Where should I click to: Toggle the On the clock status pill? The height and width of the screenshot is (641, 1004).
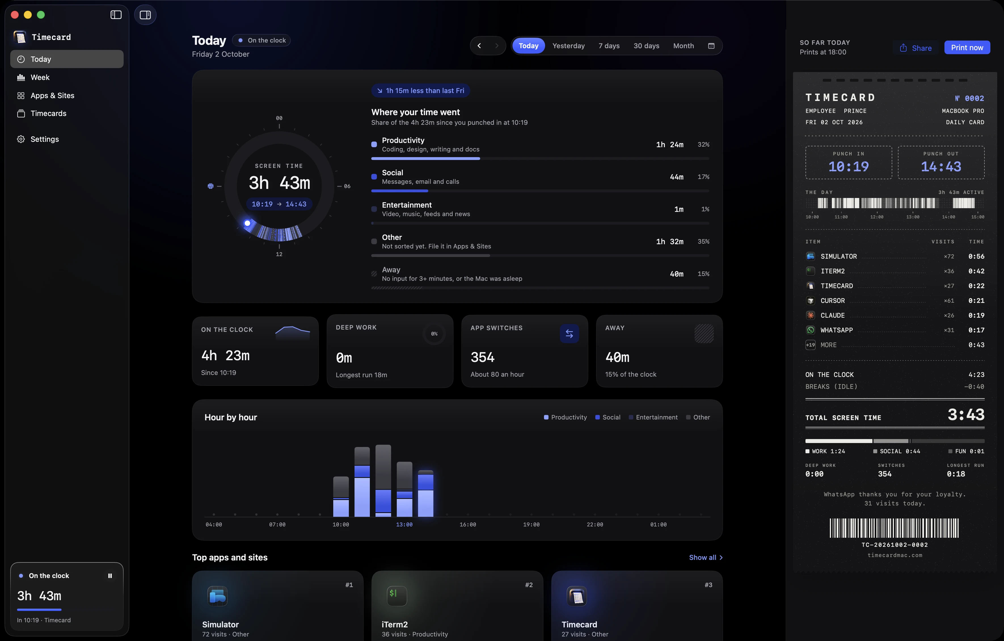tap(261, 41)
